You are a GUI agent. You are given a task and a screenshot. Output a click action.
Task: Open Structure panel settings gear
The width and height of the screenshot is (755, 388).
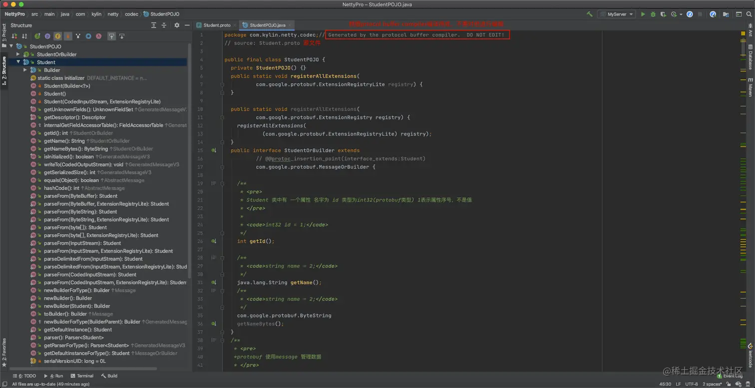click(177, 25)
